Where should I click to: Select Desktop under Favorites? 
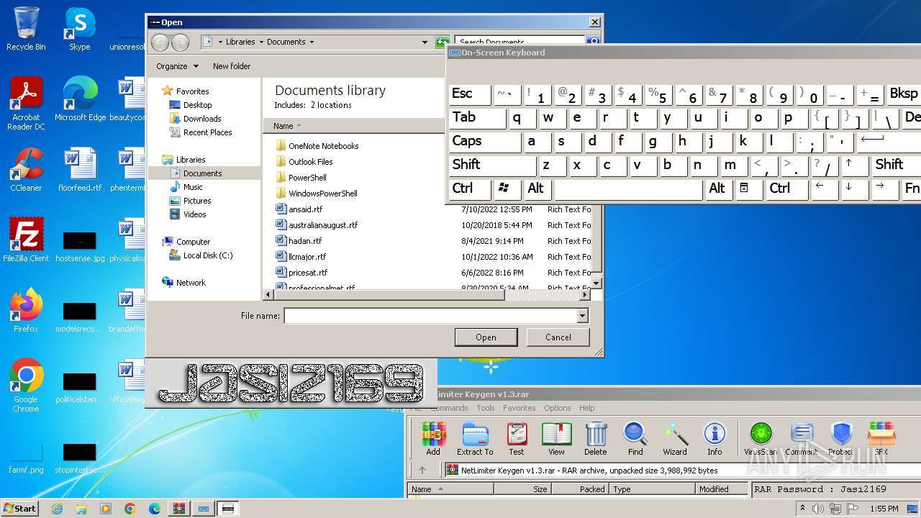pos(197,105)
